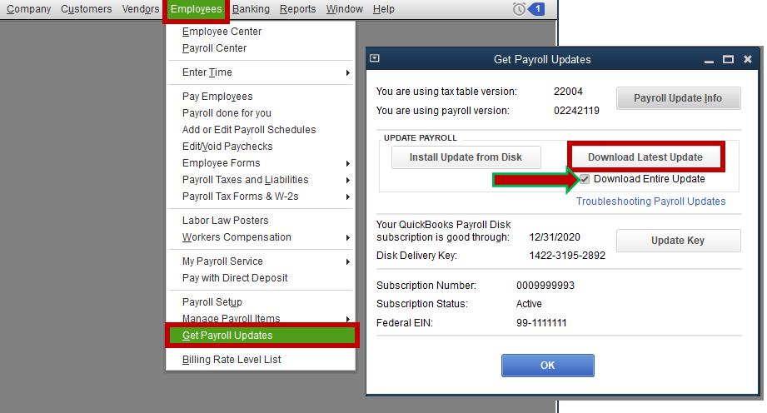Click Disk Delivery Key value 1422-3195-2892
The height and width of the screenshot is (413, 767).
[567, 256]
